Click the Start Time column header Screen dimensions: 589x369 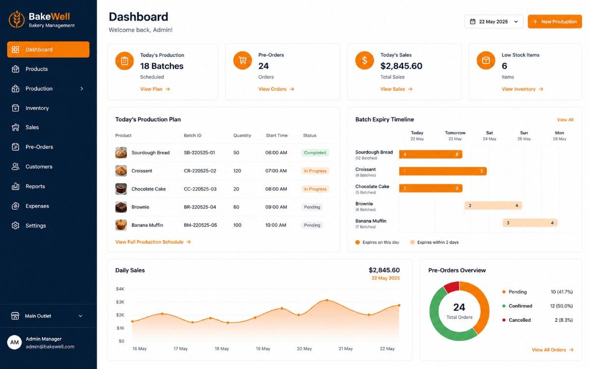tap(277, 136)
